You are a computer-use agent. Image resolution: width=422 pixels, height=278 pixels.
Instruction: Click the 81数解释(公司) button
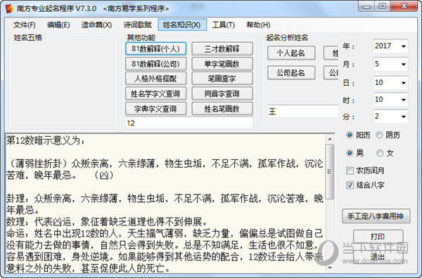[x=156, y=64]
